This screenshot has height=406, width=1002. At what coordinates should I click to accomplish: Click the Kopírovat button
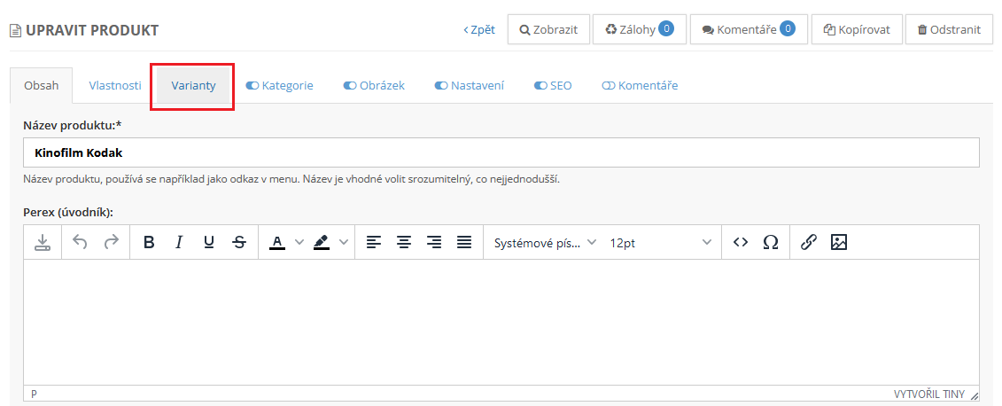(857, 29)
